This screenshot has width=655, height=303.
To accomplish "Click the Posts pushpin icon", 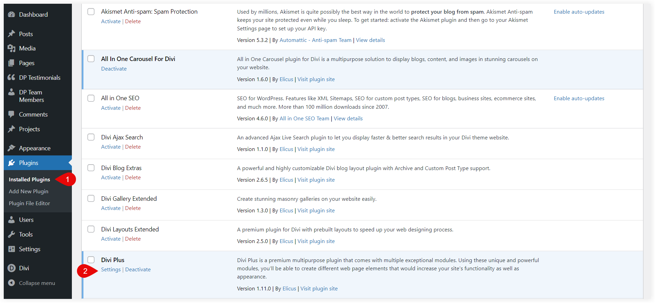I will [12, 34].
